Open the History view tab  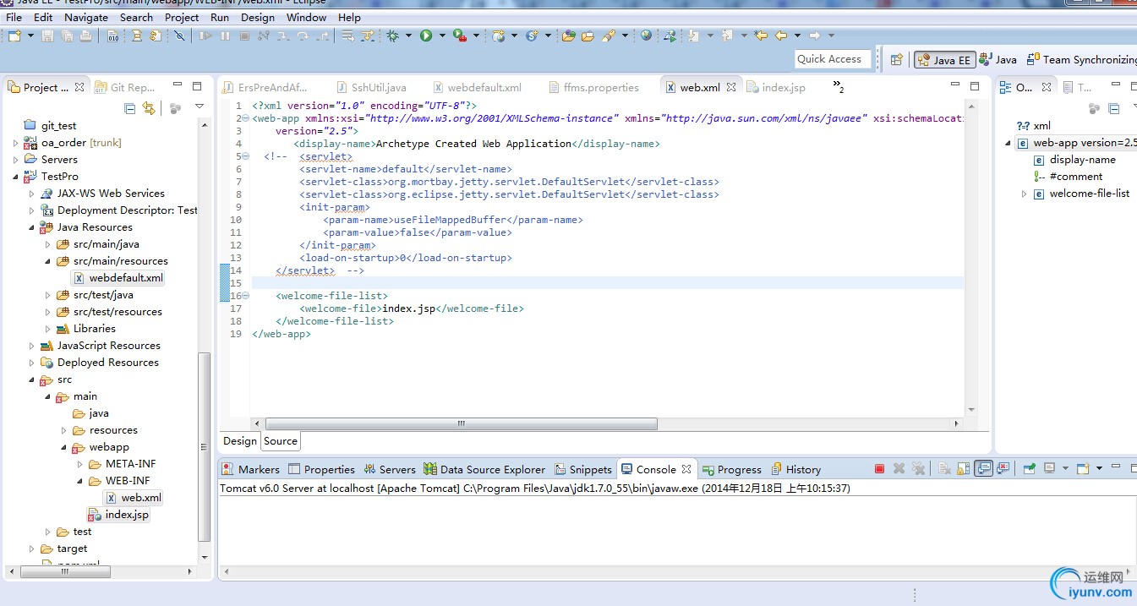point(795,469)
